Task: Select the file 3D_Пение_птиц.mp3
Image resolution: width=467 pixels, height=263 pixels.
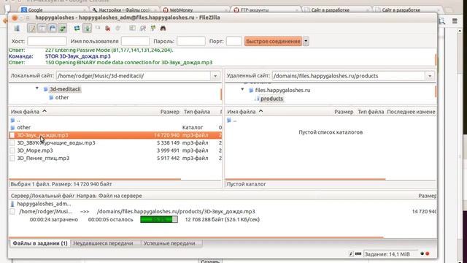Action: 115,159
